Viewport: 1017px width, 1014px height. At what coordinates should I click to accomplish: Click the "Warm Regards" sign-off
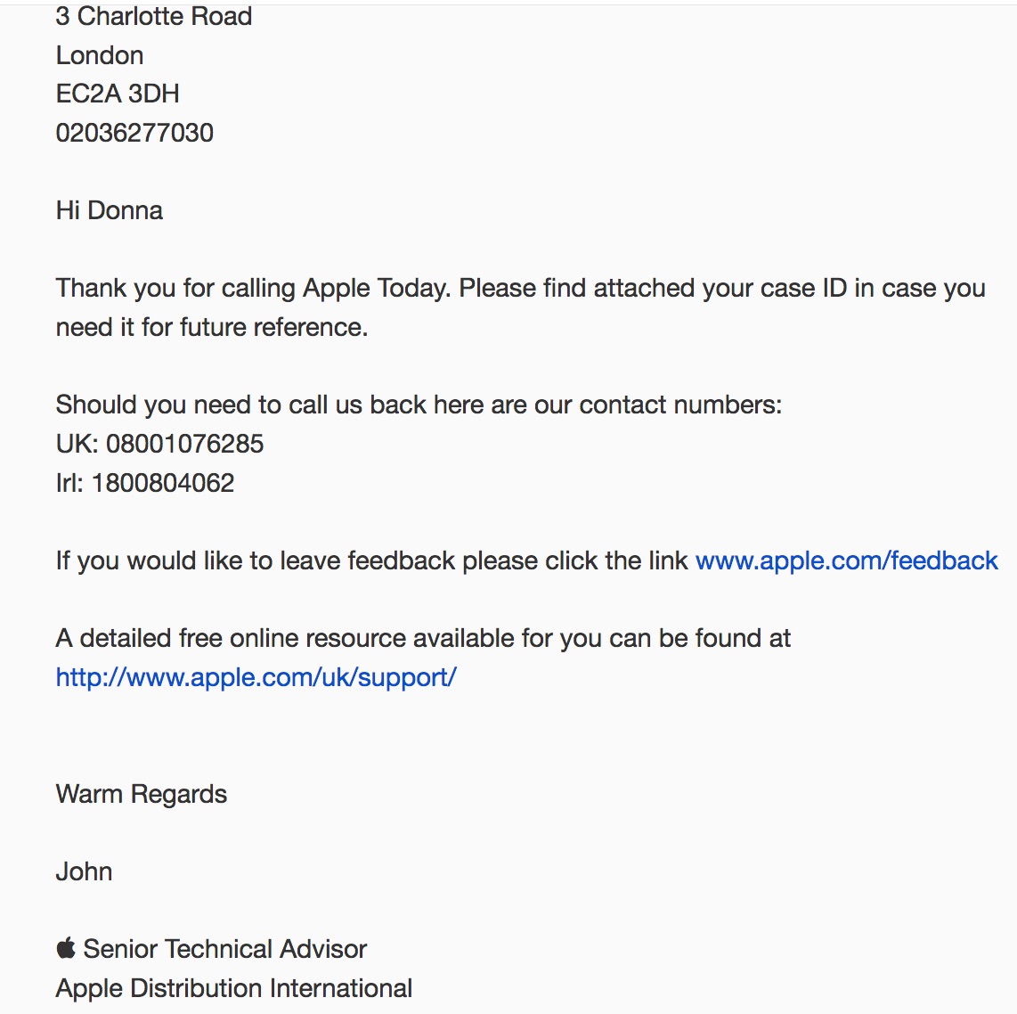142,794
